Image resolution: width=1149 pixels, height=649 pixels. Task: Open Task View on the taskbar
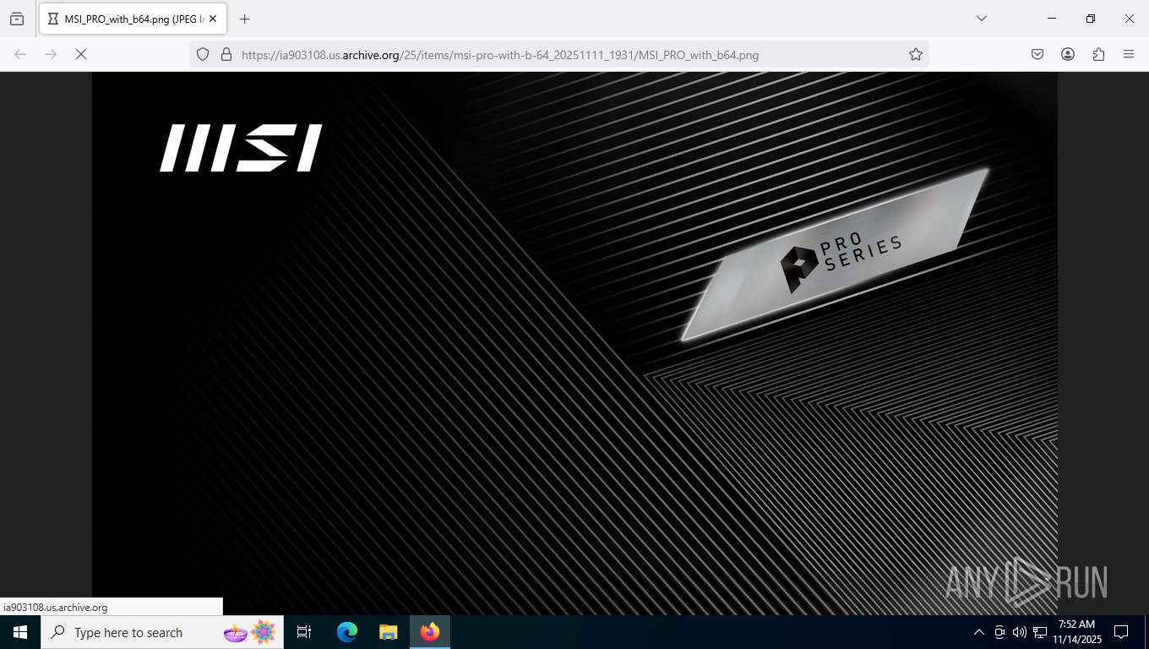[x=304, y=632]
